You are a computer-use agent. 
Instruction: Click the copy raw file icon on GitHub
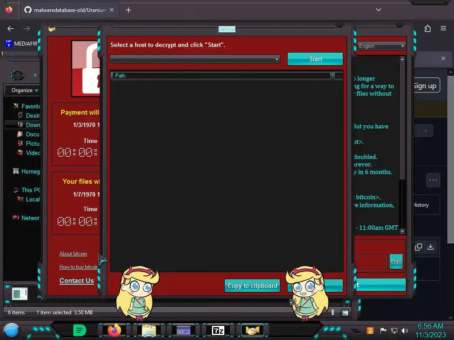click(419, 247)
